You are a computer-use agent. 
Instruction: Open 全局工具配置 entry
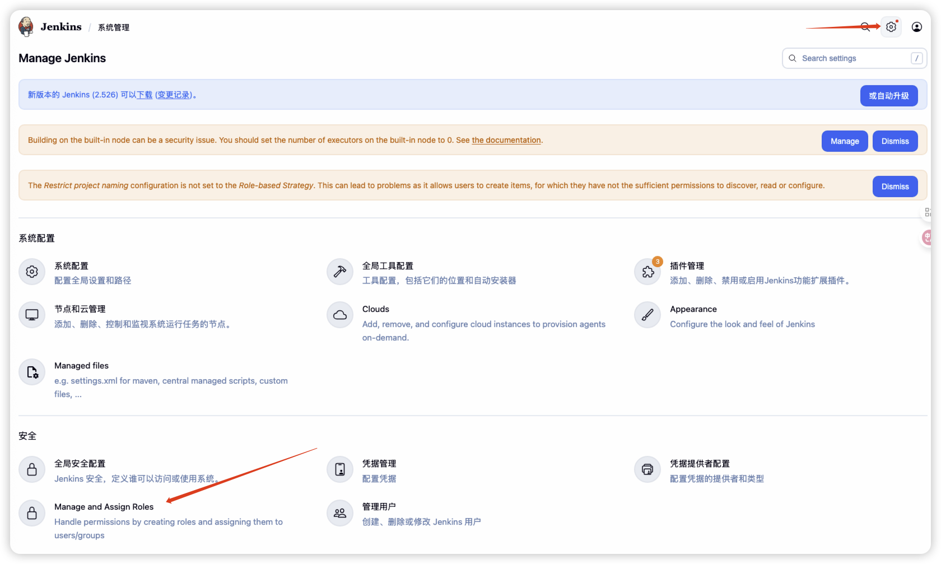pyautogui.click(x=388, y=265)
